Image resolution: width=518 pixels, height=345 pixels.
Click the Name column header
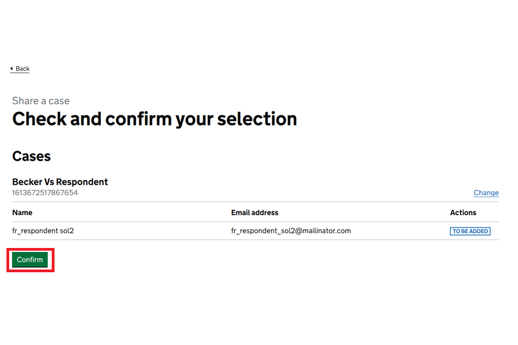(x=22, y=213)
